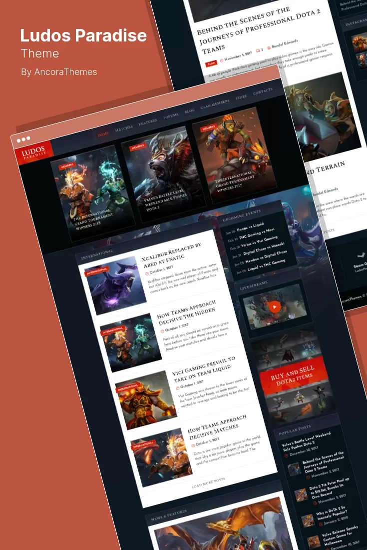Load more posts in International section
Image resolution: width=367 pixels, height=550 pixels.
tap(208, 482)
